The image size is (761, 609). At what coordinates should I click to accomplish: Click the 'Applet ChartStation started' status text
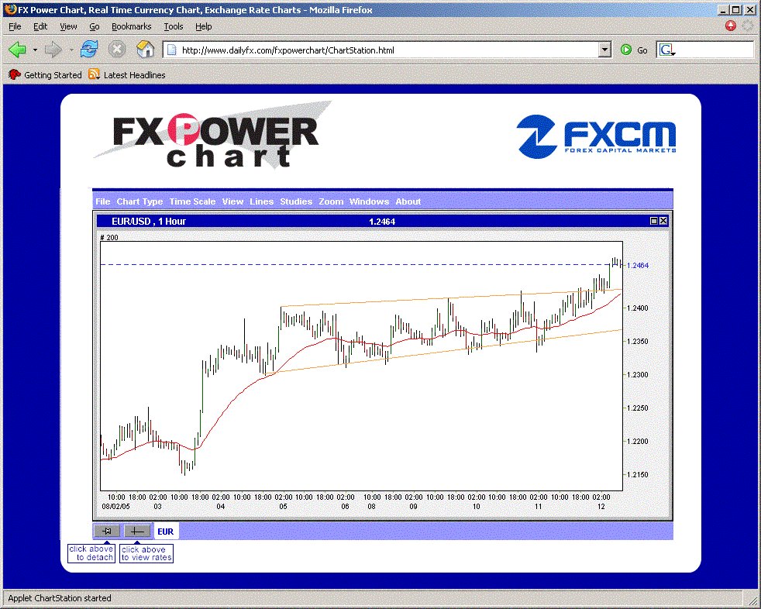click(x=60, y=598)
